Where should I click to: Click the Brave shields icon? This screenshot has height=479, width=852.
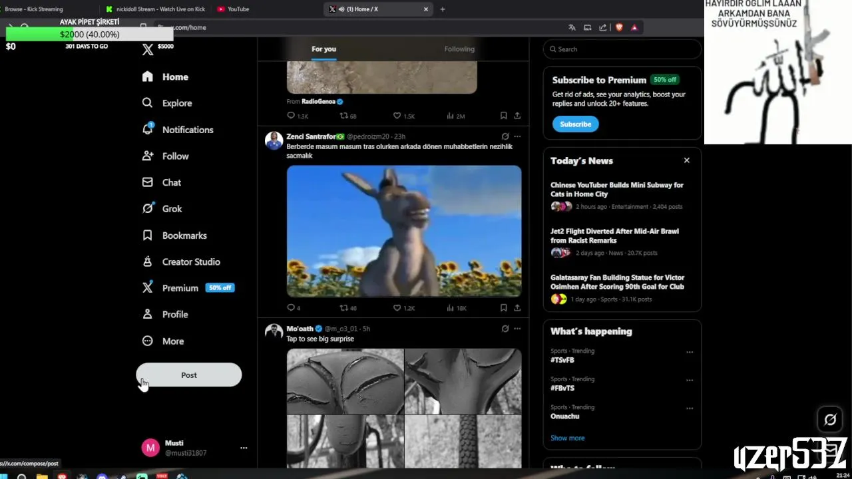619,27
